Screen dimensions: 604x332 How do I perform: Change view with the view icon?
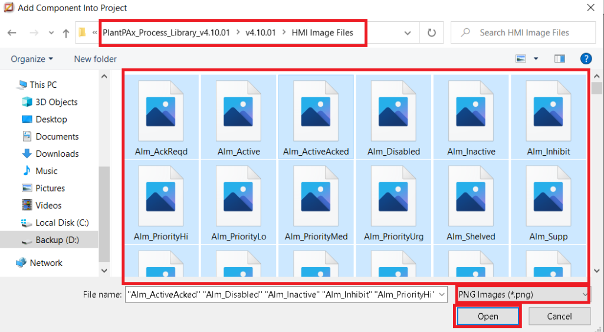point(521,58)
